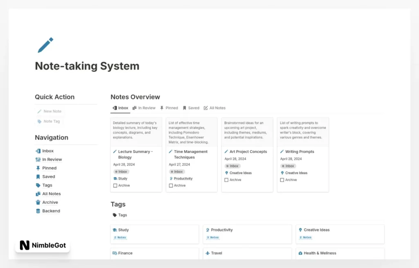This screenshot has width=419, height=268.
Task: Open the Study tag card showing 2 Notes
Action: 154,234
